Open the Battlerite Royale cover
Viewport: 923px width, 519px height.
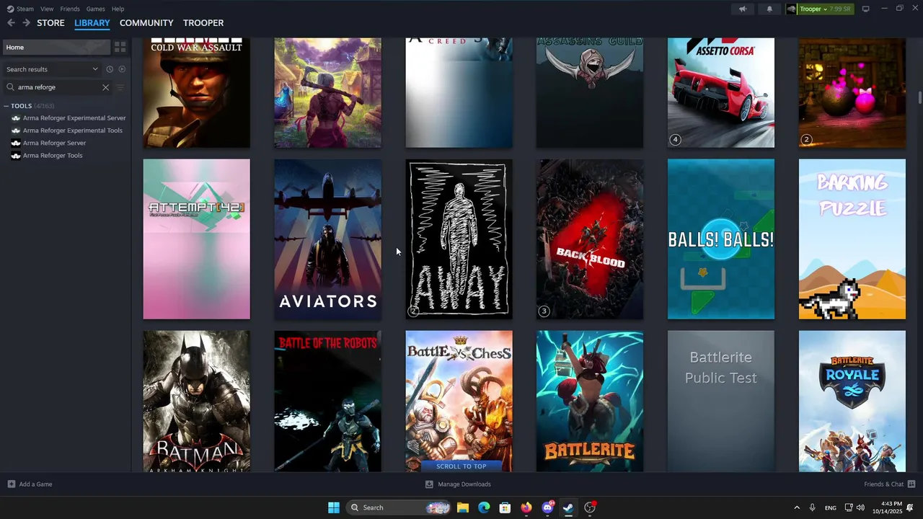pos(852,402)
